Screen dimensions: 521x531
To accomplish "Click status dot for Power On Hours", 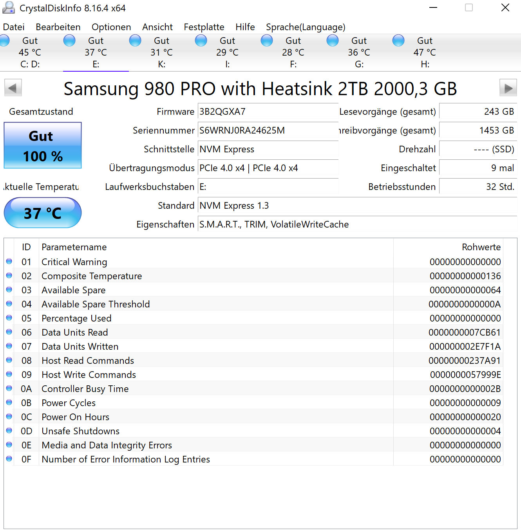I will point(9,416).
